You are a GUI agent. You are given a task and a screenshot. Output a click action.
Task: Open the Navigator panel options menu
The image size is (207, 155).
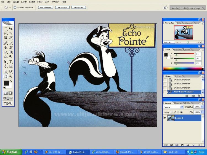(x=203, y=23)
